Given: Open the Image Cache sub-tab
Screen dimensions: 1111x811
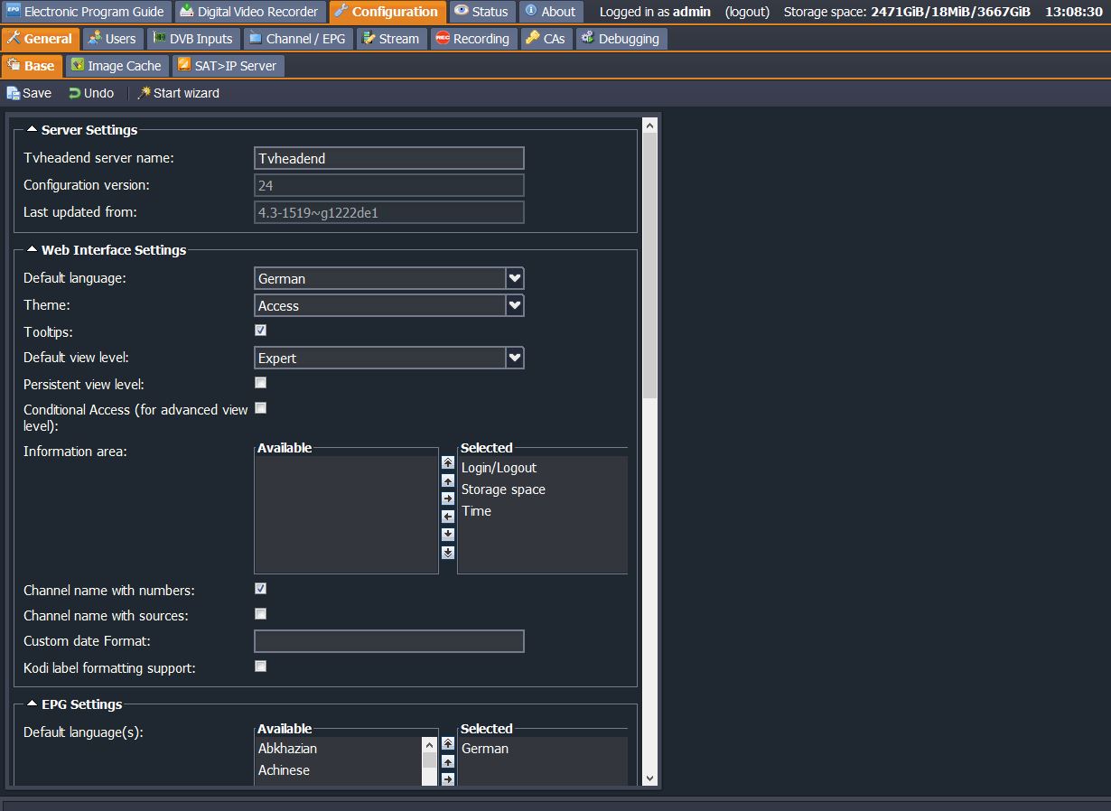Looking at the screenshot, I should (117, 66).
